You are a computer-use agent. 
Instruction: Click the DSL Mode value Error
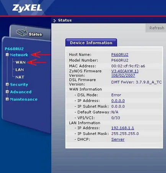tap(116, 95)
